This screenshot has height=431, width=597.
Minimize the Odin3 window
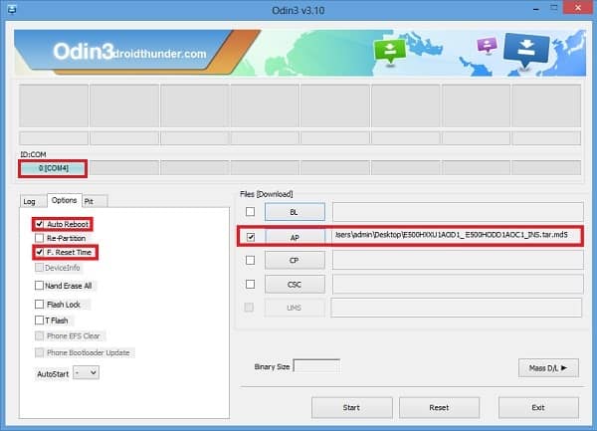[x=536, y=9]
